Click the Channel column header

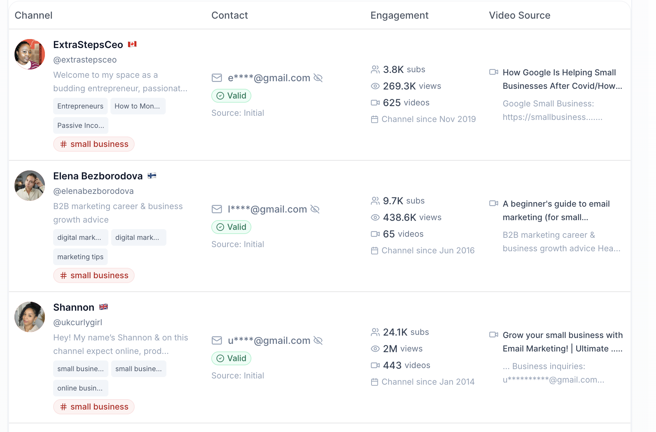pyautogui.click(x=33, y=15)
